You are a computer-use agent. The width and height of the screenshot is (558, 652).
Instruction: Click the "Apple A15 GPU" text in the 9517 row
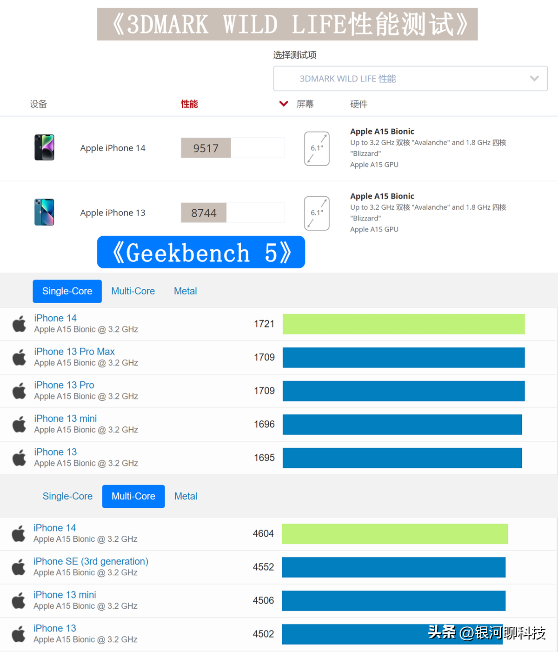374,165
